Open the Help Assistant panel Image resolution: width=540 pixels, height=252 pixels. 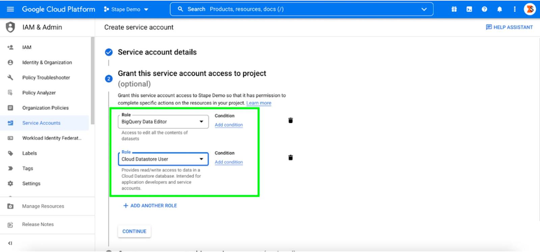[x=509, y=27]
